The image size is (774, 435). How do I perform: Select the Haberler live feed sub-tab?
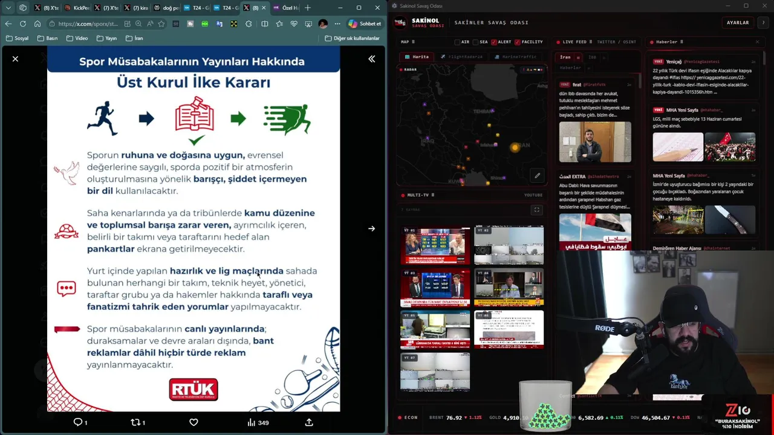tap(570, 68)
